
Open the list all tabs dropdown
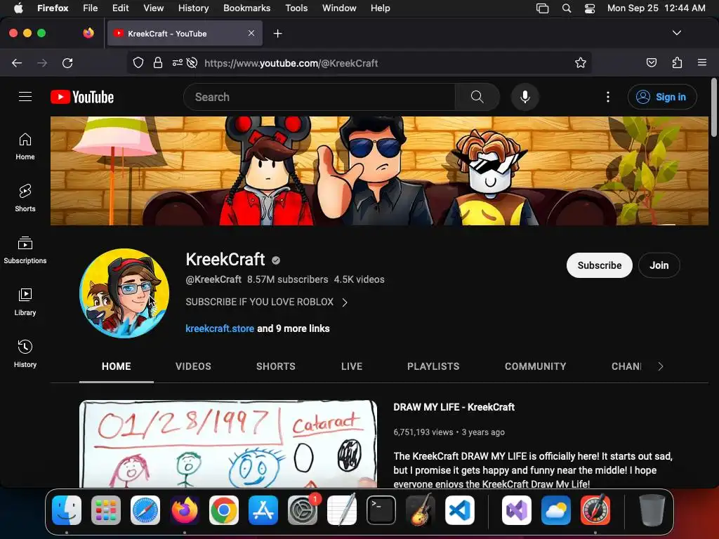(x=677, y=33)
